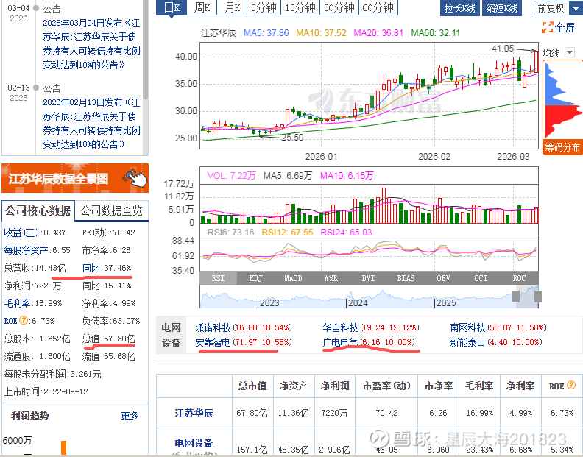The image size is (583, 457).
Task: Switch to 月K chart tab
Action: point(232,8)
